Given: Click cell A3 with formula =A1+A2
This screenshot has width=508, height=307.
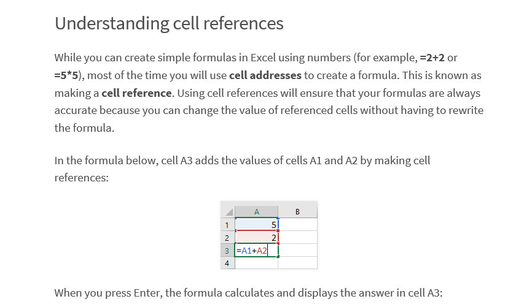Looking at the screenshot, I should point(256,251).
